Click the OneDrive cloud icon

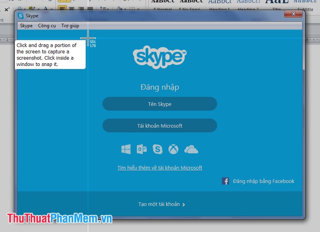point(191,149)
